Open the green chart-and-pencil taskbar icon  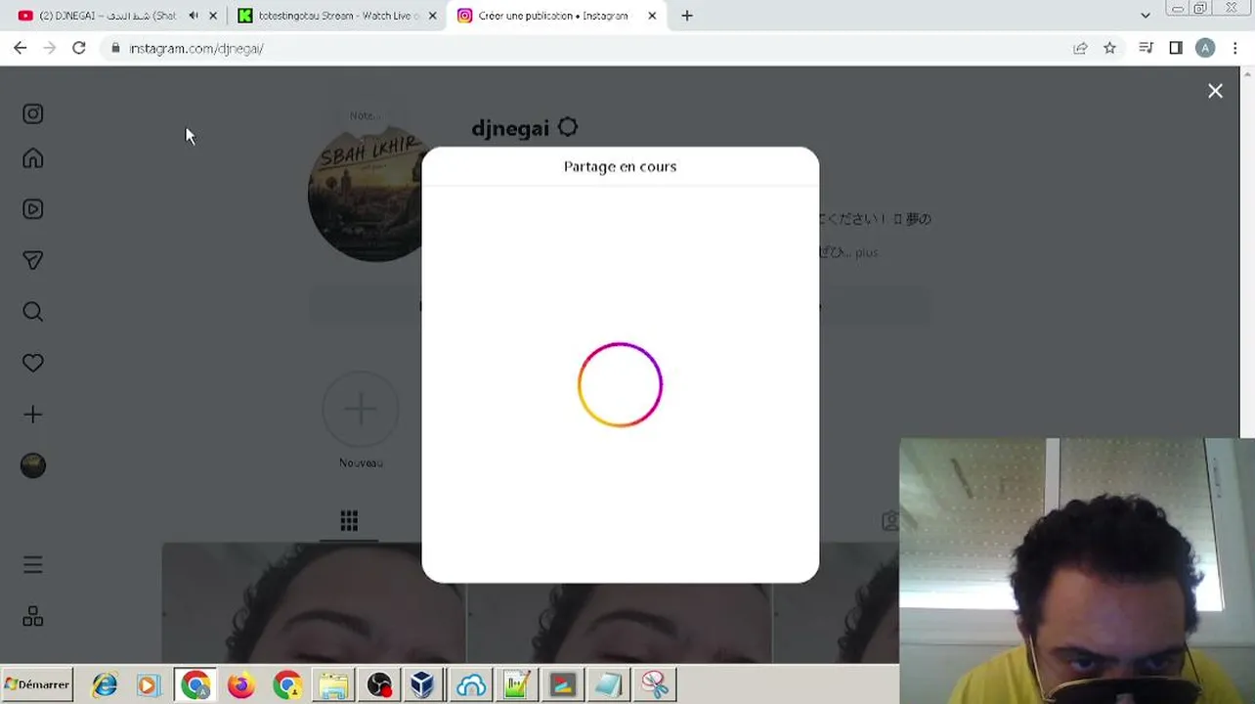tap(516, 685)
